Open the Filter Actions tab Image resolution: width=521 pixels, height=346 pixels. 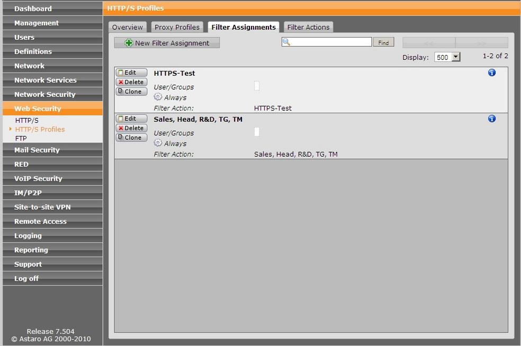[x=308, y=27]
